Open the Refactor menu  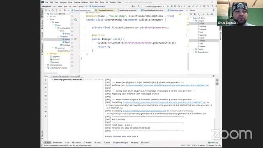tap(85, 2)
